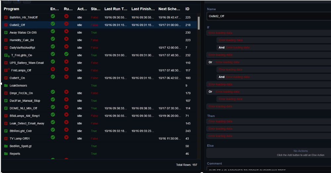Click the BthRmLght_Cntr green program icon
331x173 pixels.
click(6, 131)
